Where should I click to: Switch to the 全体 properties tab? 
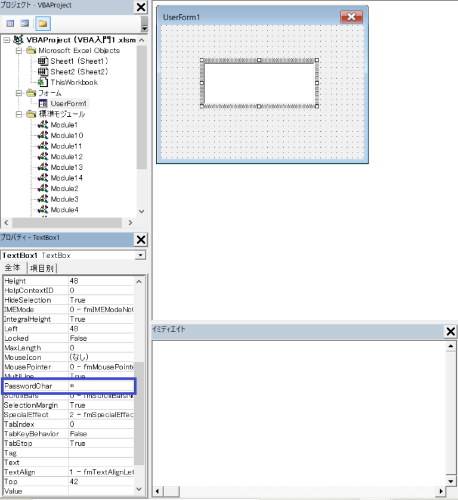pos(13,267)
